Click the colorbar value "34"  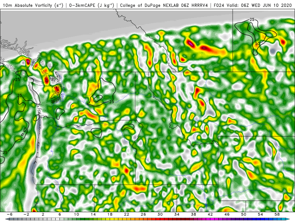tap(177, 214)
